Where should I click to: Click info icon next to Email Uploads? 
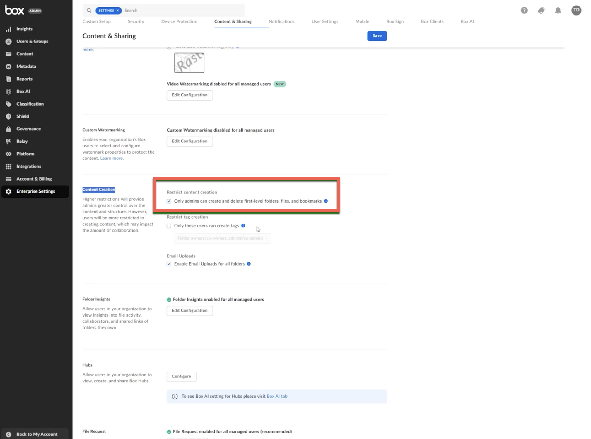click(x=249, y=264)
